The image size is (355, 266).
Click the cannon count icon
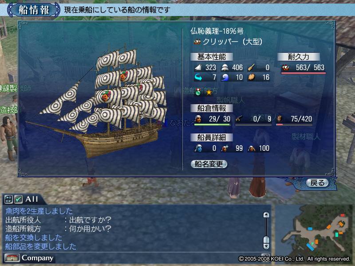point(239,119)
